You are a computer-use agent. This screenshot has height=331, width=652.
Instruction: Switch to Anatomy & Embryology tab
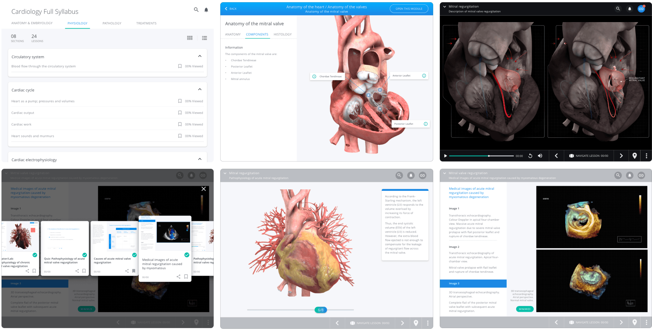click(x=32, y=23)
